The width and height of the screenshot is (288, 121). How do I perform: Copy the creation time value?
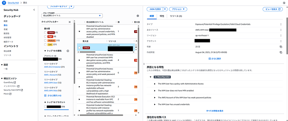pos(281,52)
